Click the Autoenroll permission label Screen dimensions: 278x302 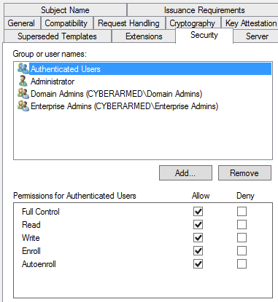[x=39, y=264]
